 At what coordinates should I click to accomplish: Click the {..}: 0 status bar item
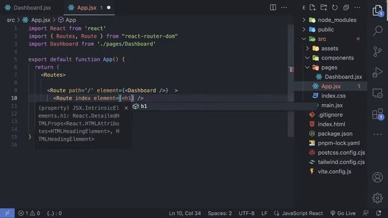point(55,213)
